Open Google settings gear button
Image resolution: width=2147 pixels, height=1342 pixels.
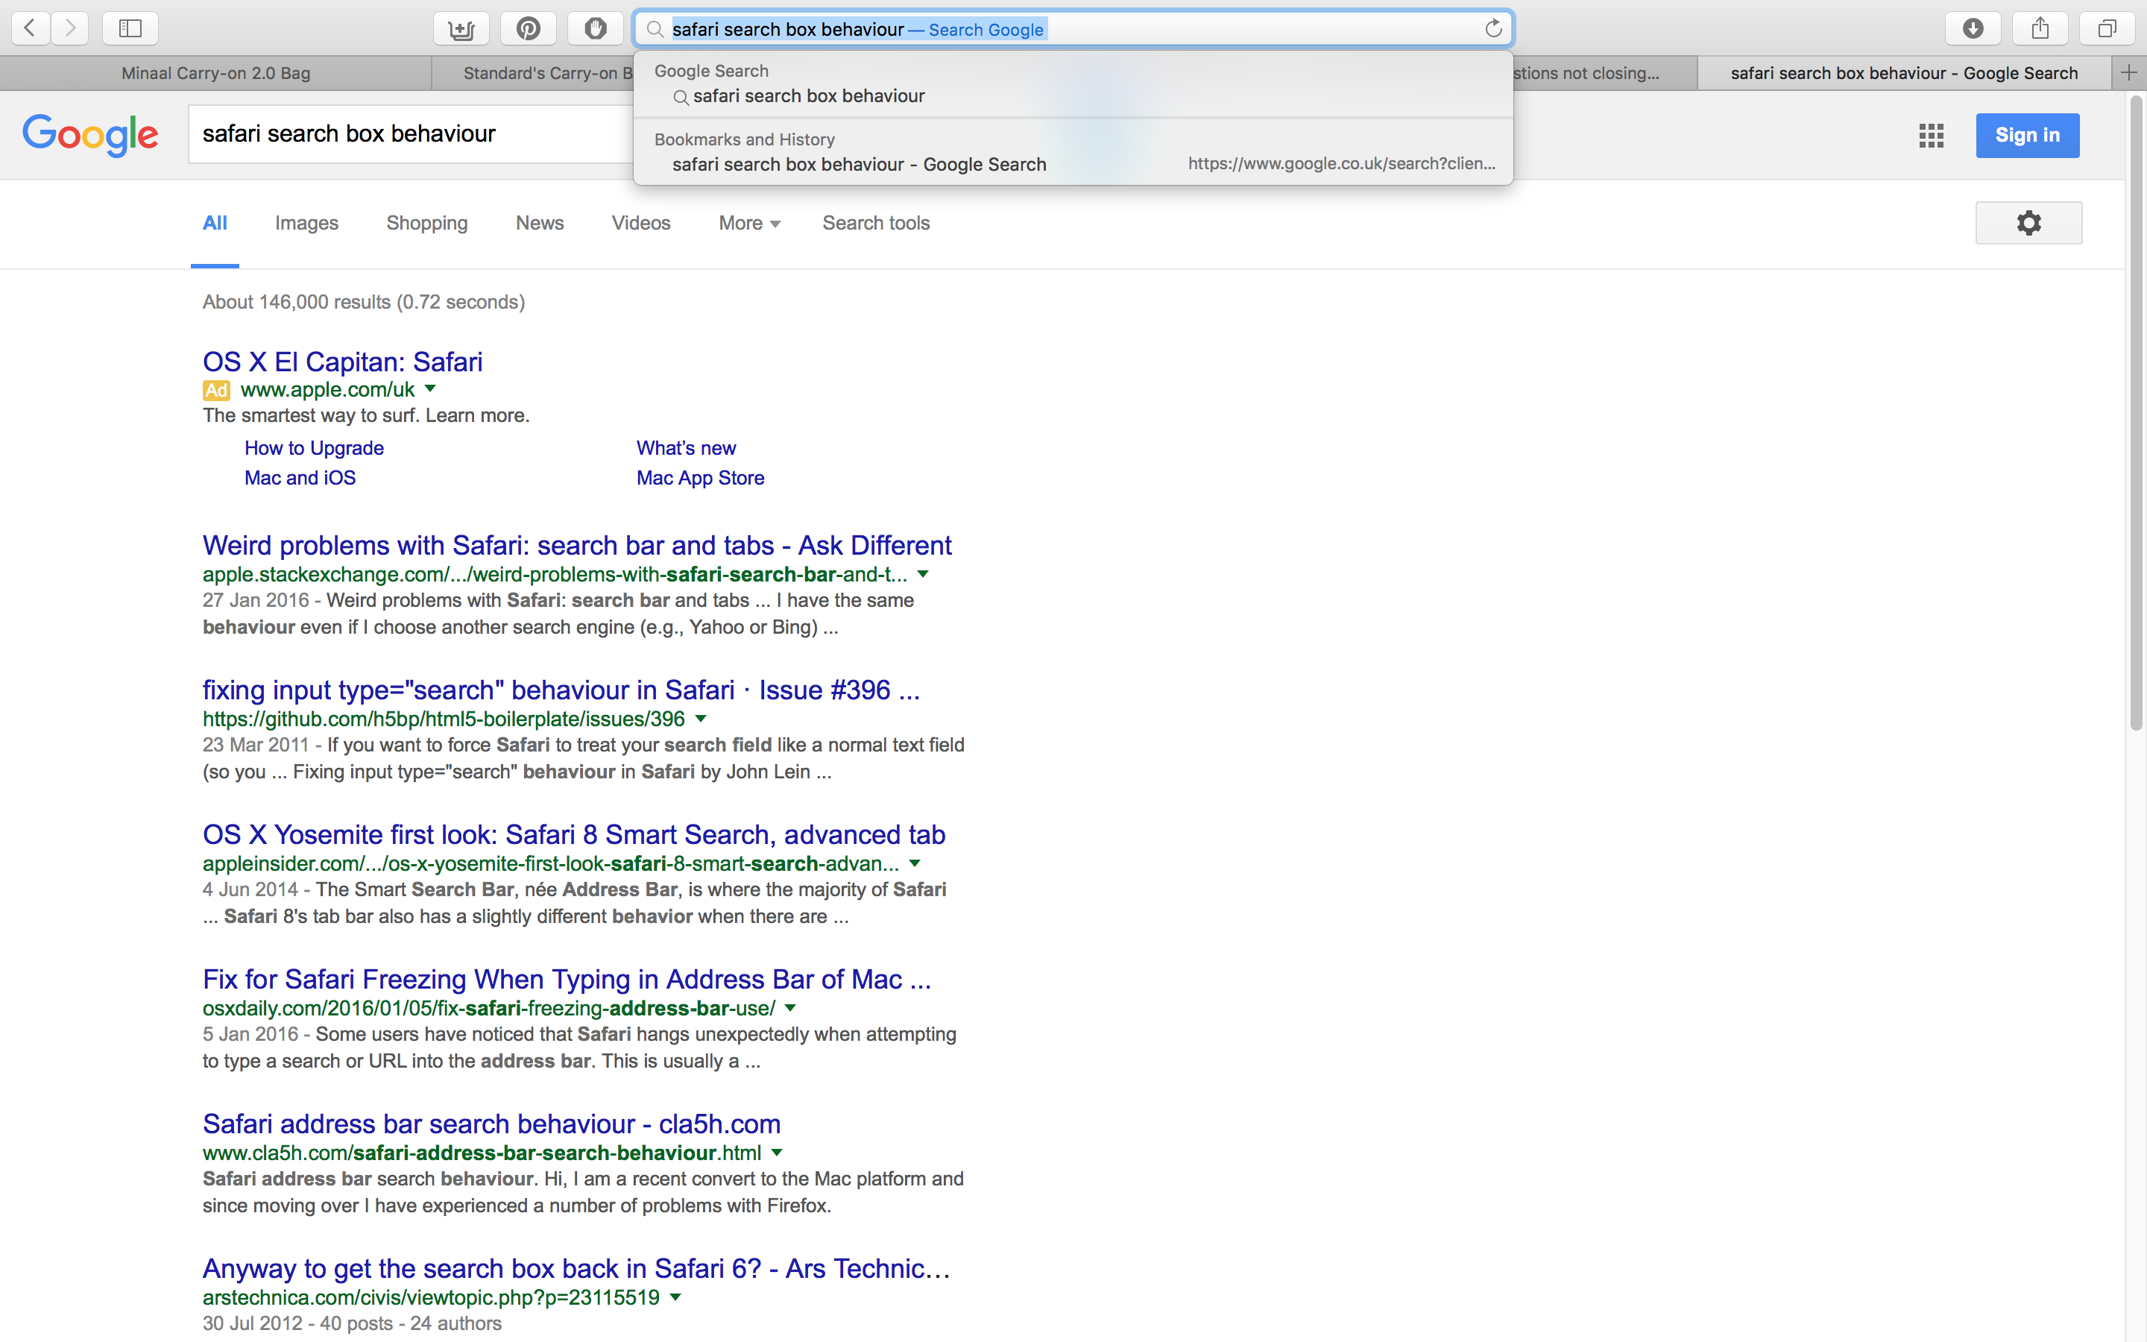point(2028,223)
